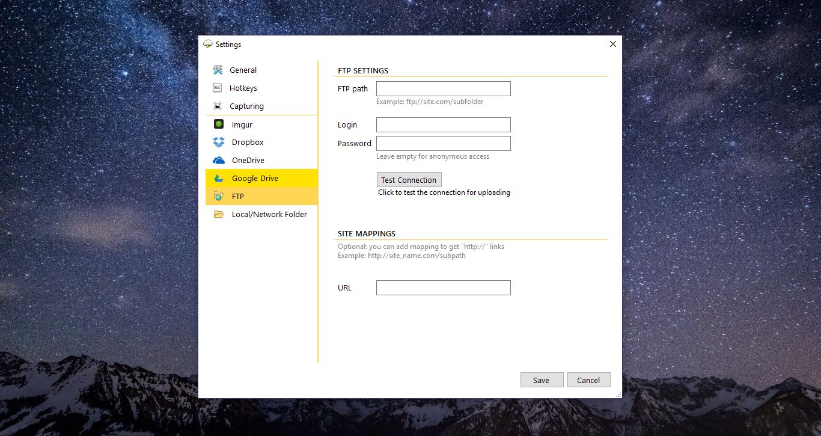Click the Dropbox logo icon
This screenshot has height=436, width=821.
click(219, 143)
